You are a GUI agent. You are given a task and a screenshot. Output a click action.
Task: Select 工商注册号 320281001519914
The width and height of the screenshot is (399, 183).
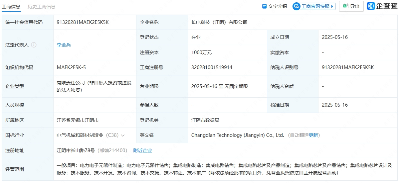[x=212, y=67]
